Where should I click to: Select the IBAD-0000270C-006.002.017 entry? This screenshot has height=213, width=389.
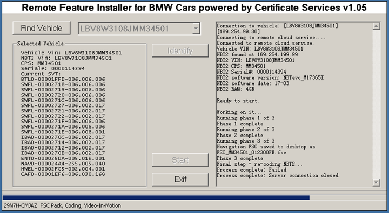tap(63, 137)
